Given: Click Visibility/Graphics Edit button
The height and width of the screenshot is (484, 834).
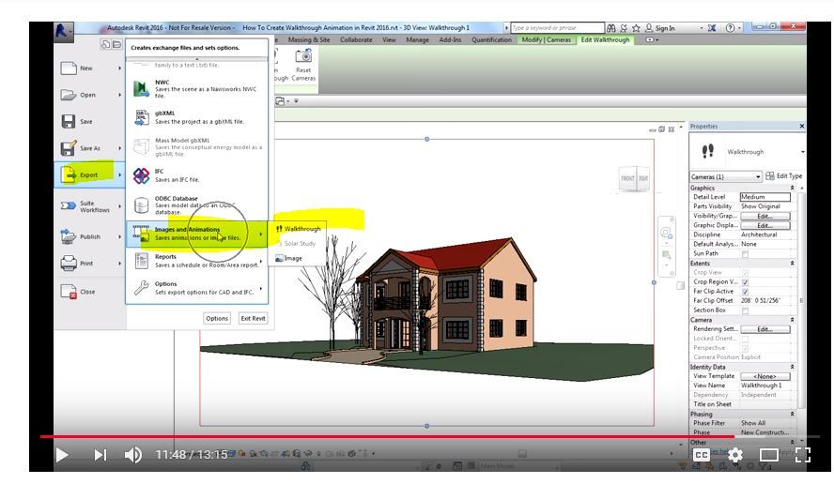Looking at the screenshot, I should coord(764,217).
